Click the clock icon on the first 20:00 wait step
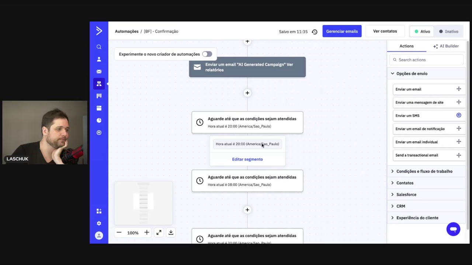Image resolution: width=472 pixels, height=265 pixels. (x=199, y=122)
